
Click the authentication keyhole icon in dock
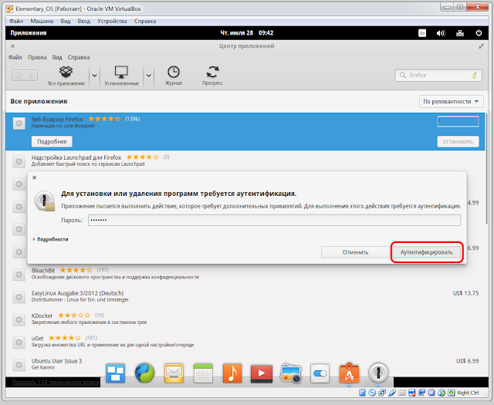pyautogui.click(x=378, y=373)
